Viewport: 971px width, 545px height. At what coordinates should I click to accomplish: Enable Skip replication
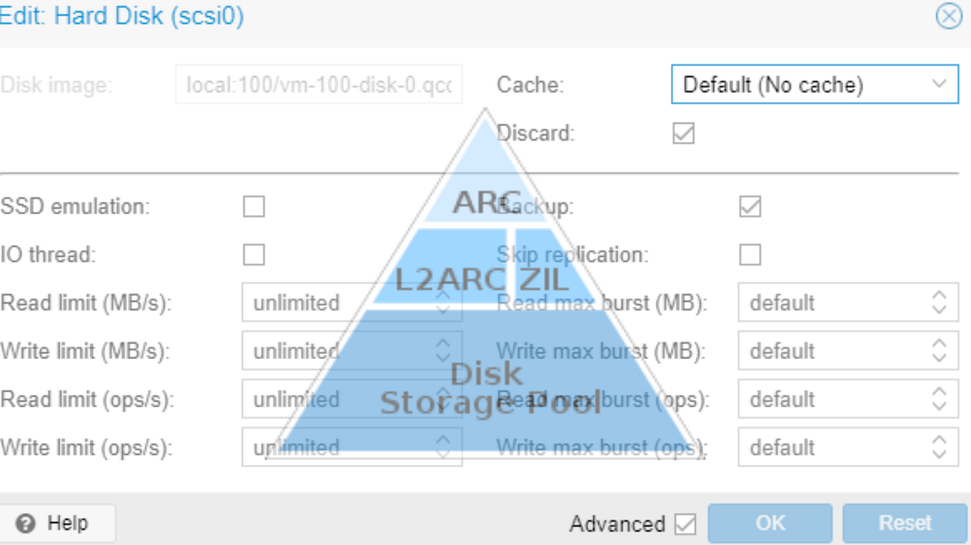point(749,254)
